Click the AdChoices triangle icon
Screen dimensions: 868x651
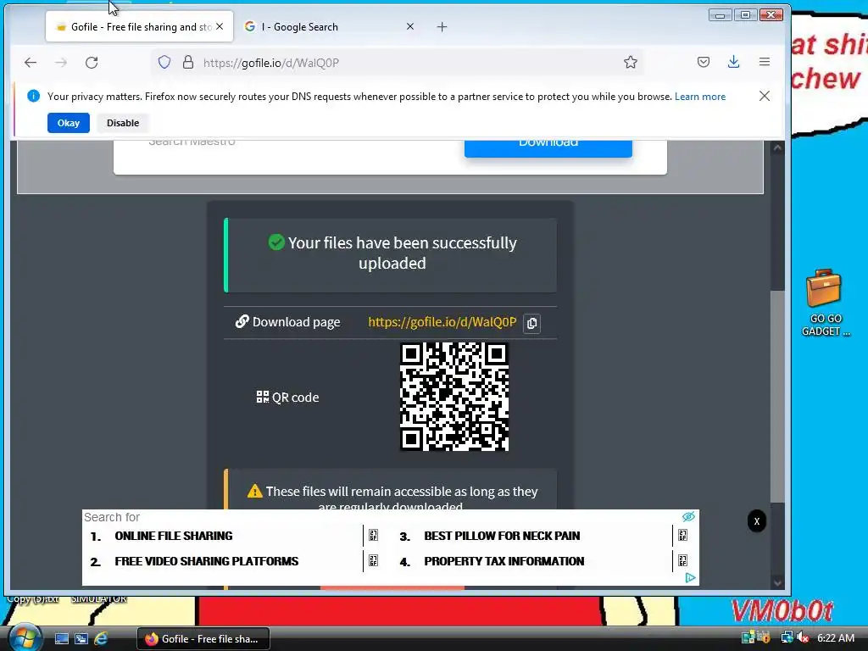click(x=690, y=578)
